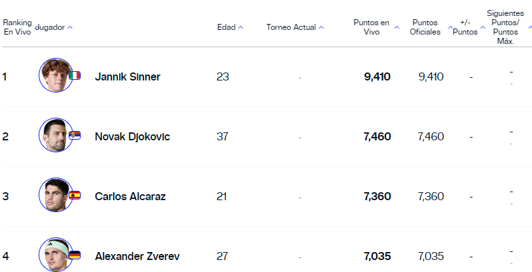Open the Novak Djokovic player link
Image resolution: width=532 pixels, height=272 pixels.
132,136
